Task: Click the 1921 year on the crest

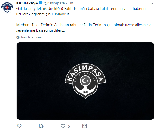Action: [85, 92]
